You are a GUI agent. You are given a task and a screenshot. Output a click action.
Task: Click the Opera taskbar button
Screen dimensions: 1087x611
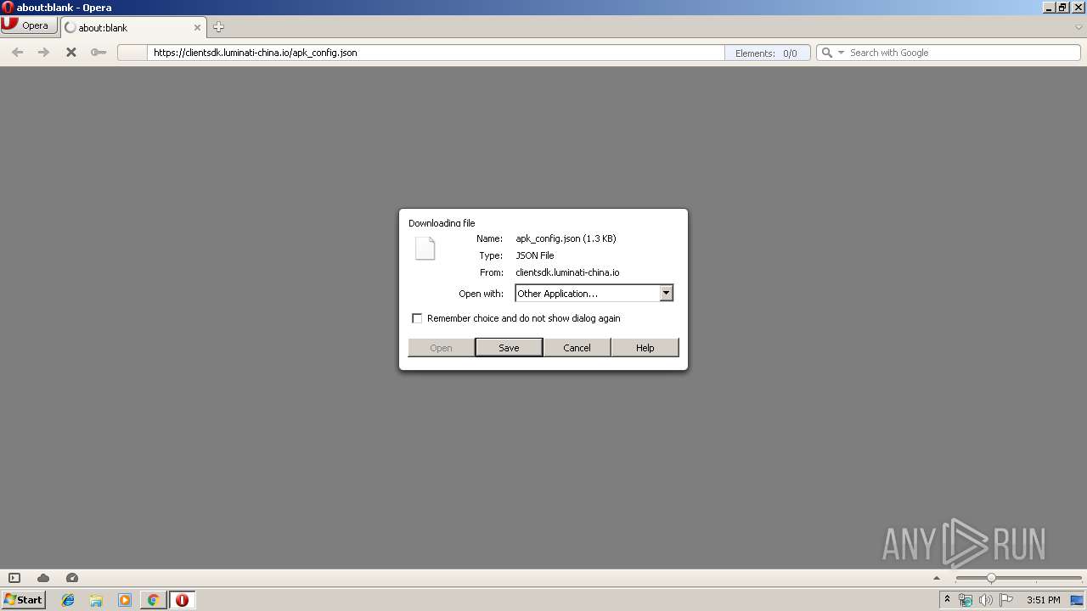182,600
